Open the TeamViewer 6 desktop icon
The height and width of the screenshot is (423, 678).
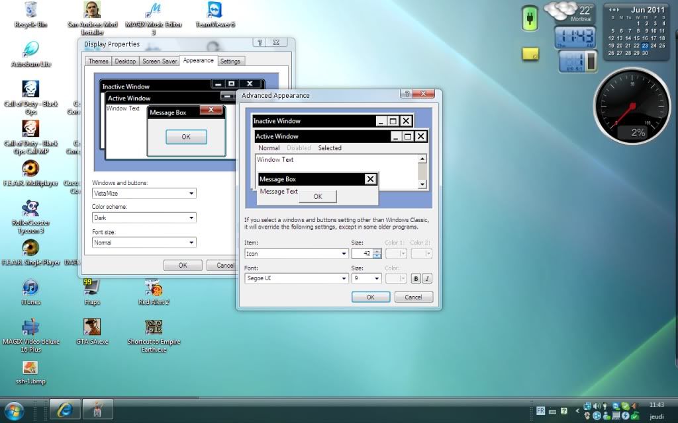[x=215, y=11]
